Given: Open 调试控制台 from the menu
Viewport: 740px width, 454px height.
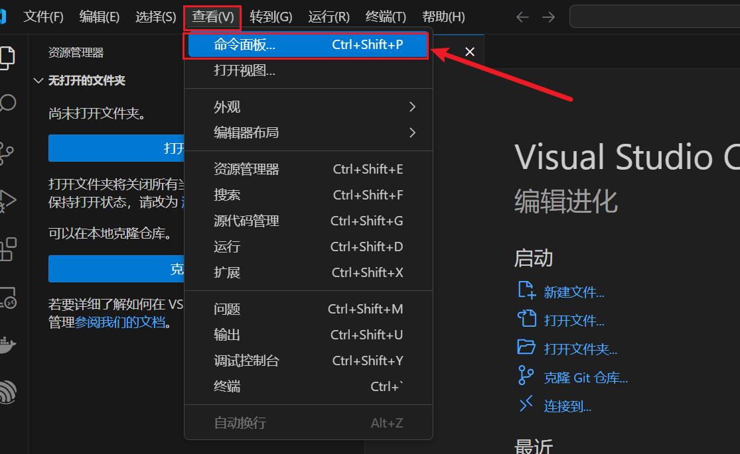Looking at the screenshot, I should pyautogui.click(x=308, y=361).
